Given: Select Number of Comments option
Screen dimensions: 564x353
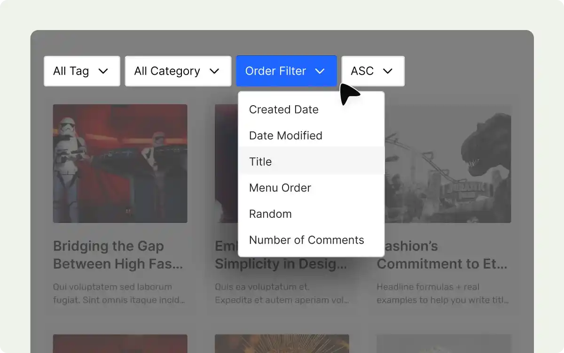Looking at the screenshot, I should [306, 240].
